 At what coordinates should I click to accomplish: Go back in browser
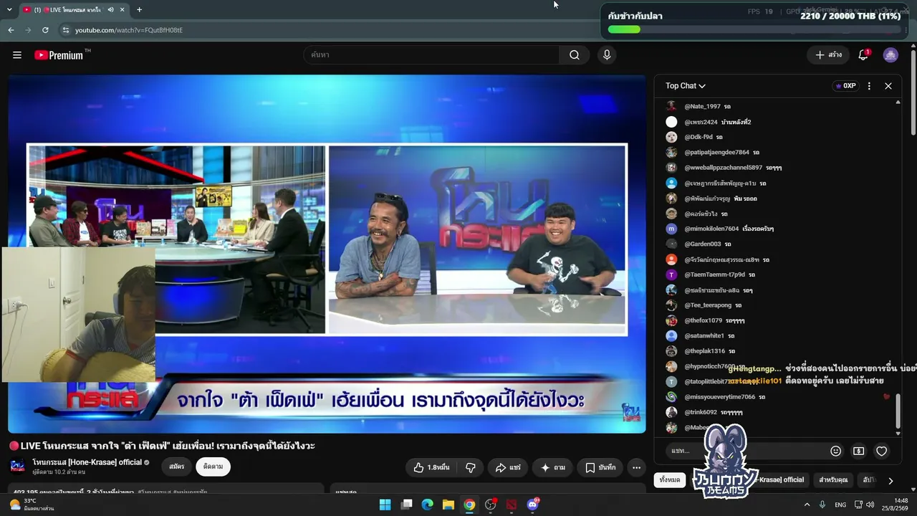[x=11, y=30]
